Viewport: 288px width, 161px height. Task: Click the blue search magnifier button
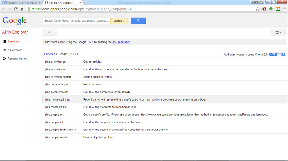pyautogui.click(x=138, y=21)
